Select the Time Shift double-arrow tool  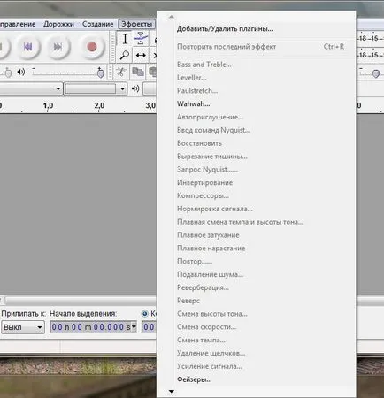[x=141, y=55]
